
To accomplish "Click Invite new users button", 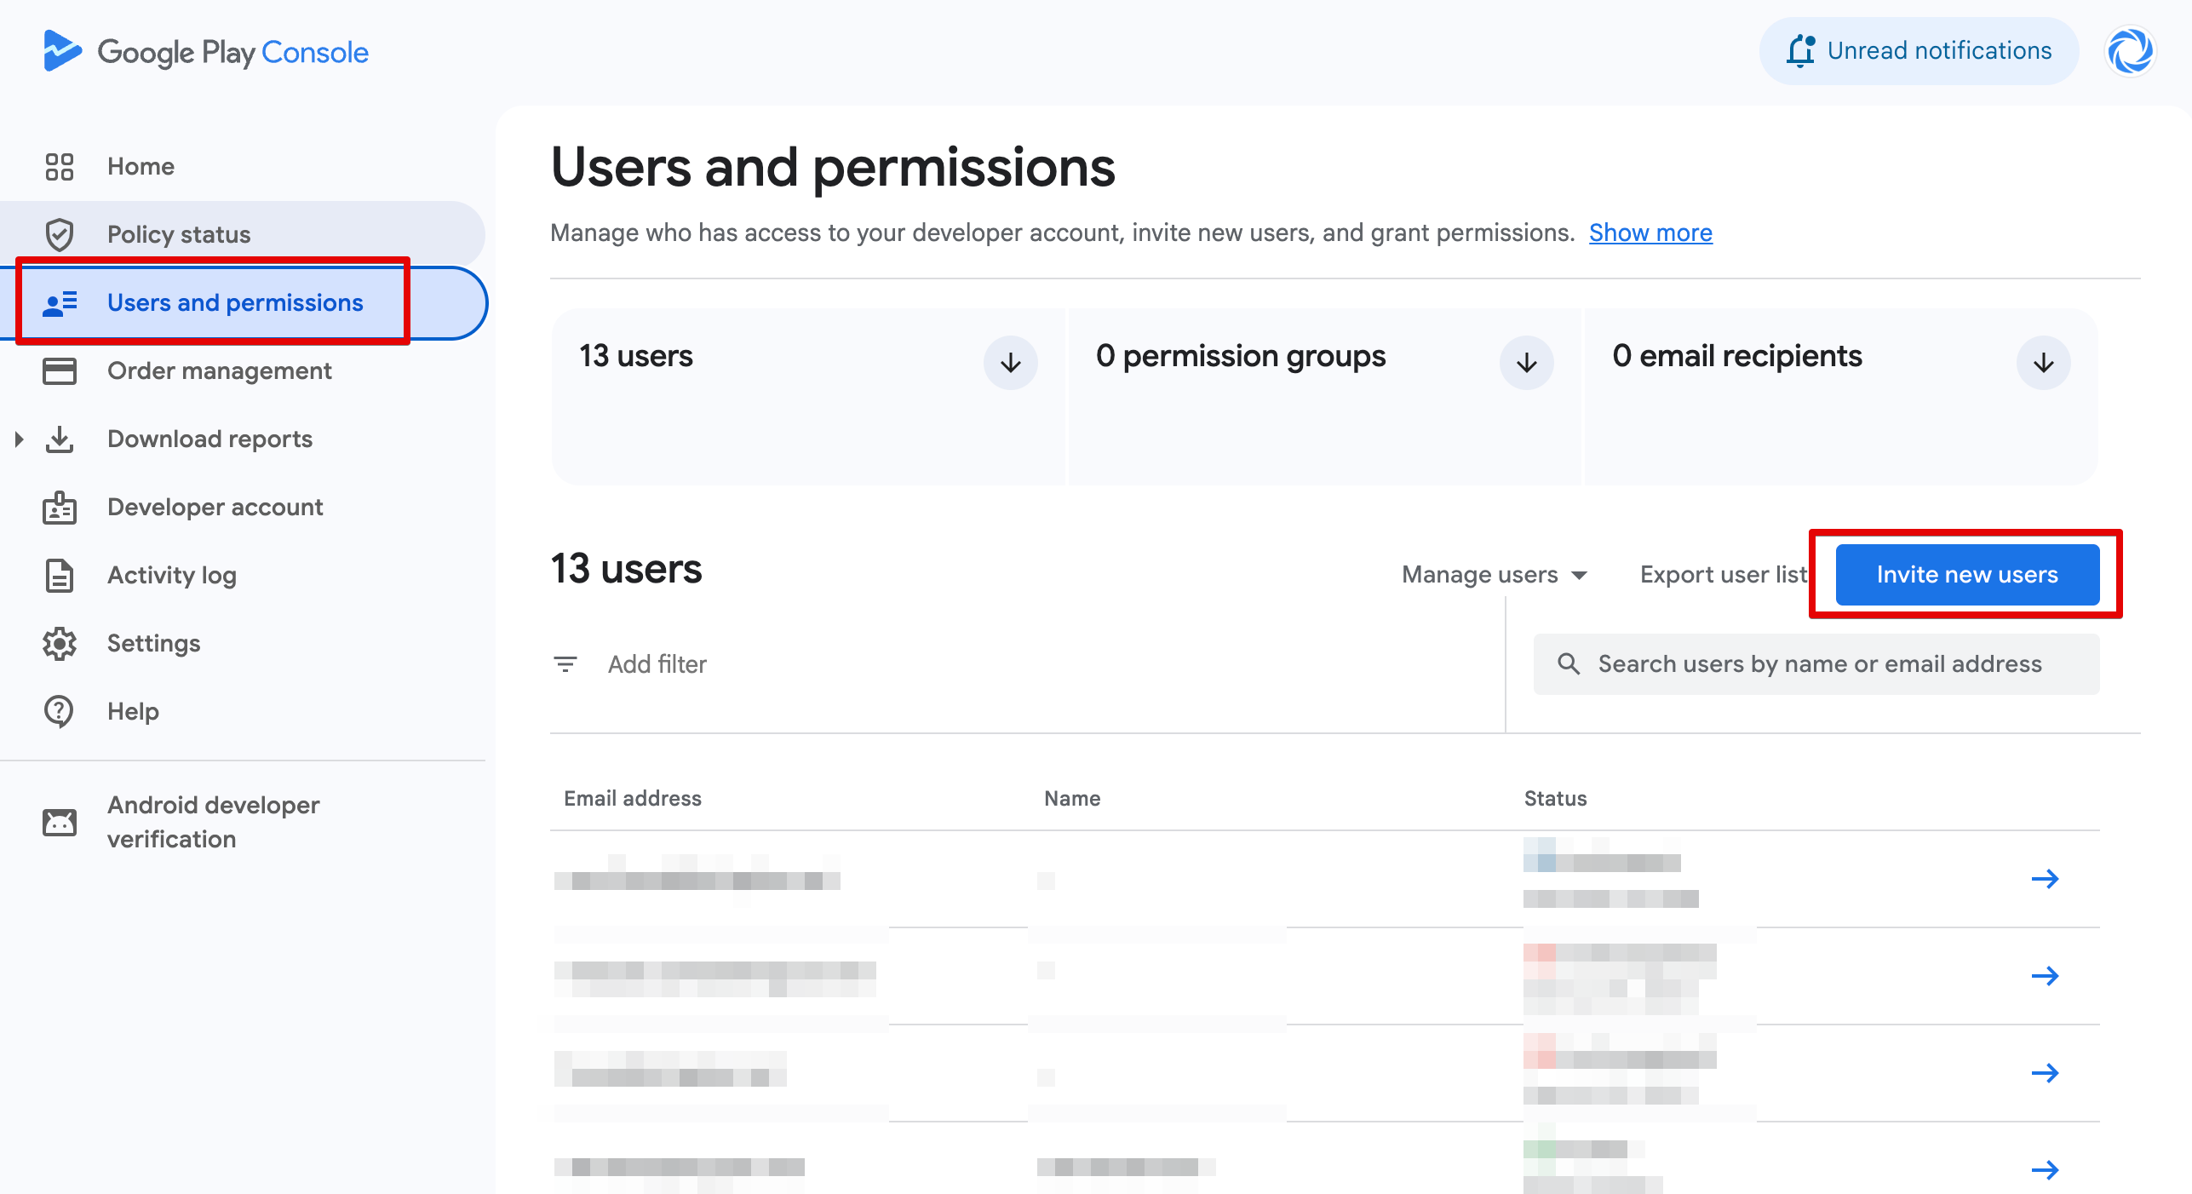I will point(1967,575).
